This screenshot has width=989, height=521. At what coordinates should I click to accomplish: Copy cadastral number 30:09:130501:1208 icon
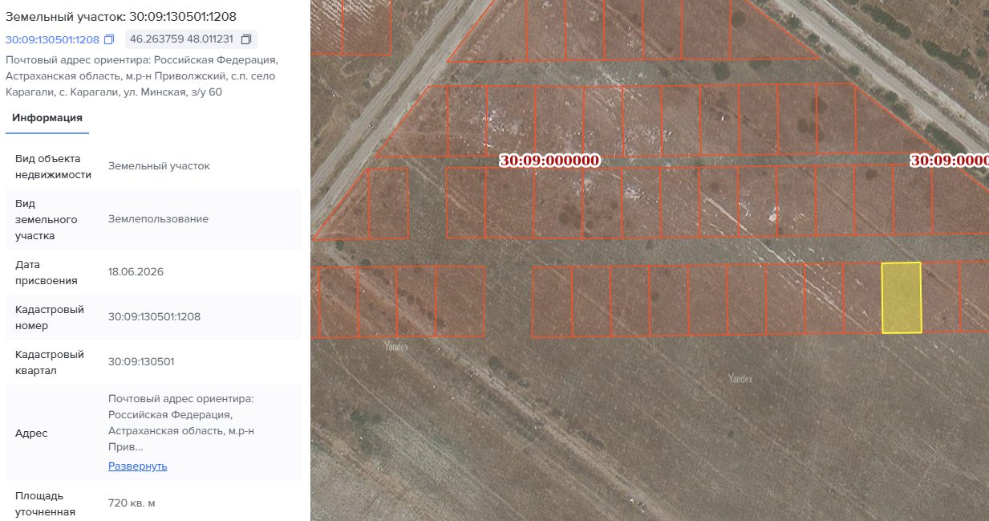(110, 39)
